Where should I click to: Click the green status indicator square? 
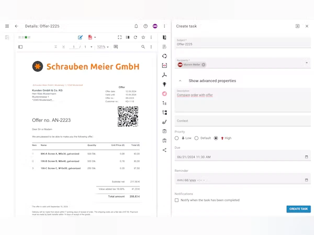point(26,38)
